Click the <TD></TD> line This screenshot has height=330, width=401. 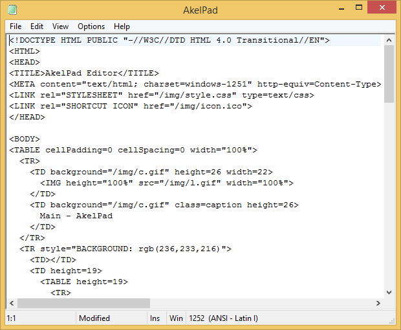(53, 260)
